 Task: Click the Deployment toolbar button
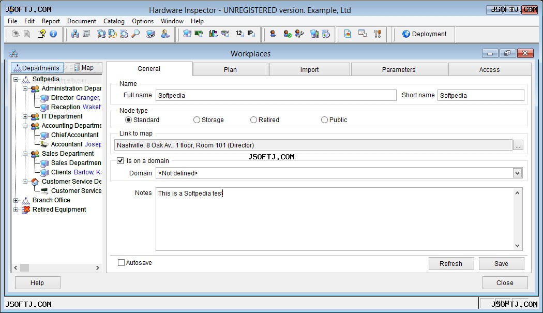(424, 34)
